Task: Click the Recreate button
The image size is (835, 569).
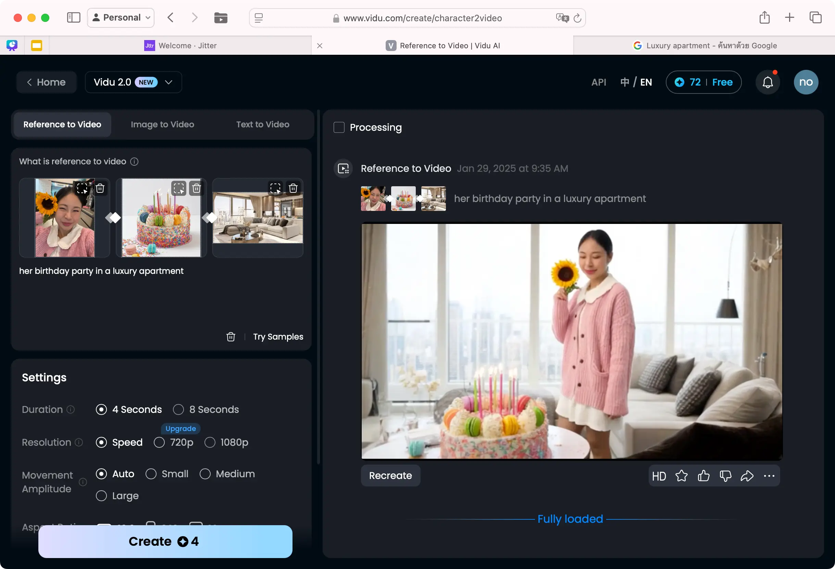Action: [x=390, y=476]
